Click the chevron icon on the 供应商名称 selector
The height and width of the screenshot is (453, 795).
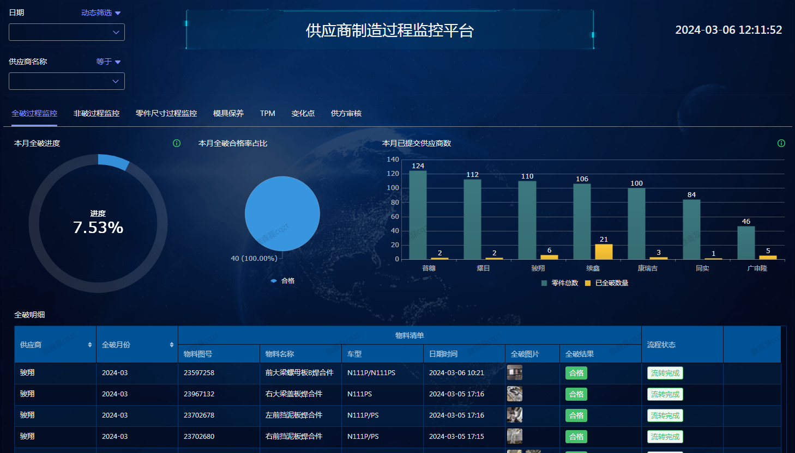[x=116, y=81]
